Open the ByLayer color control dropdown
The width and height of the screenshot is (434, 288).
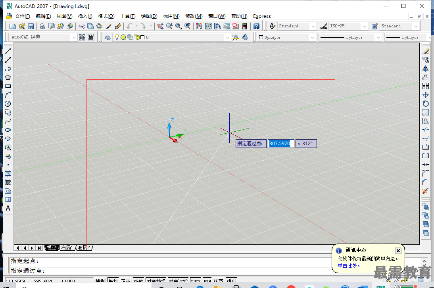(312, 37)
